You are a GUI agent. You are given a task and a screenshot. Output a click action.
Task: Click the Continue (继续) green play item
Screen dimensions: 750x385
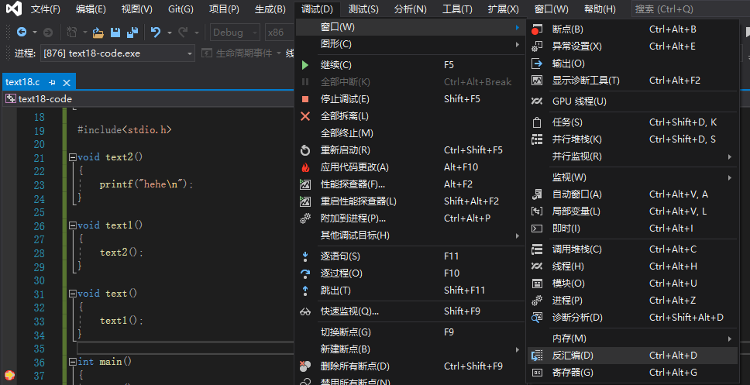(x=409, y=65)
